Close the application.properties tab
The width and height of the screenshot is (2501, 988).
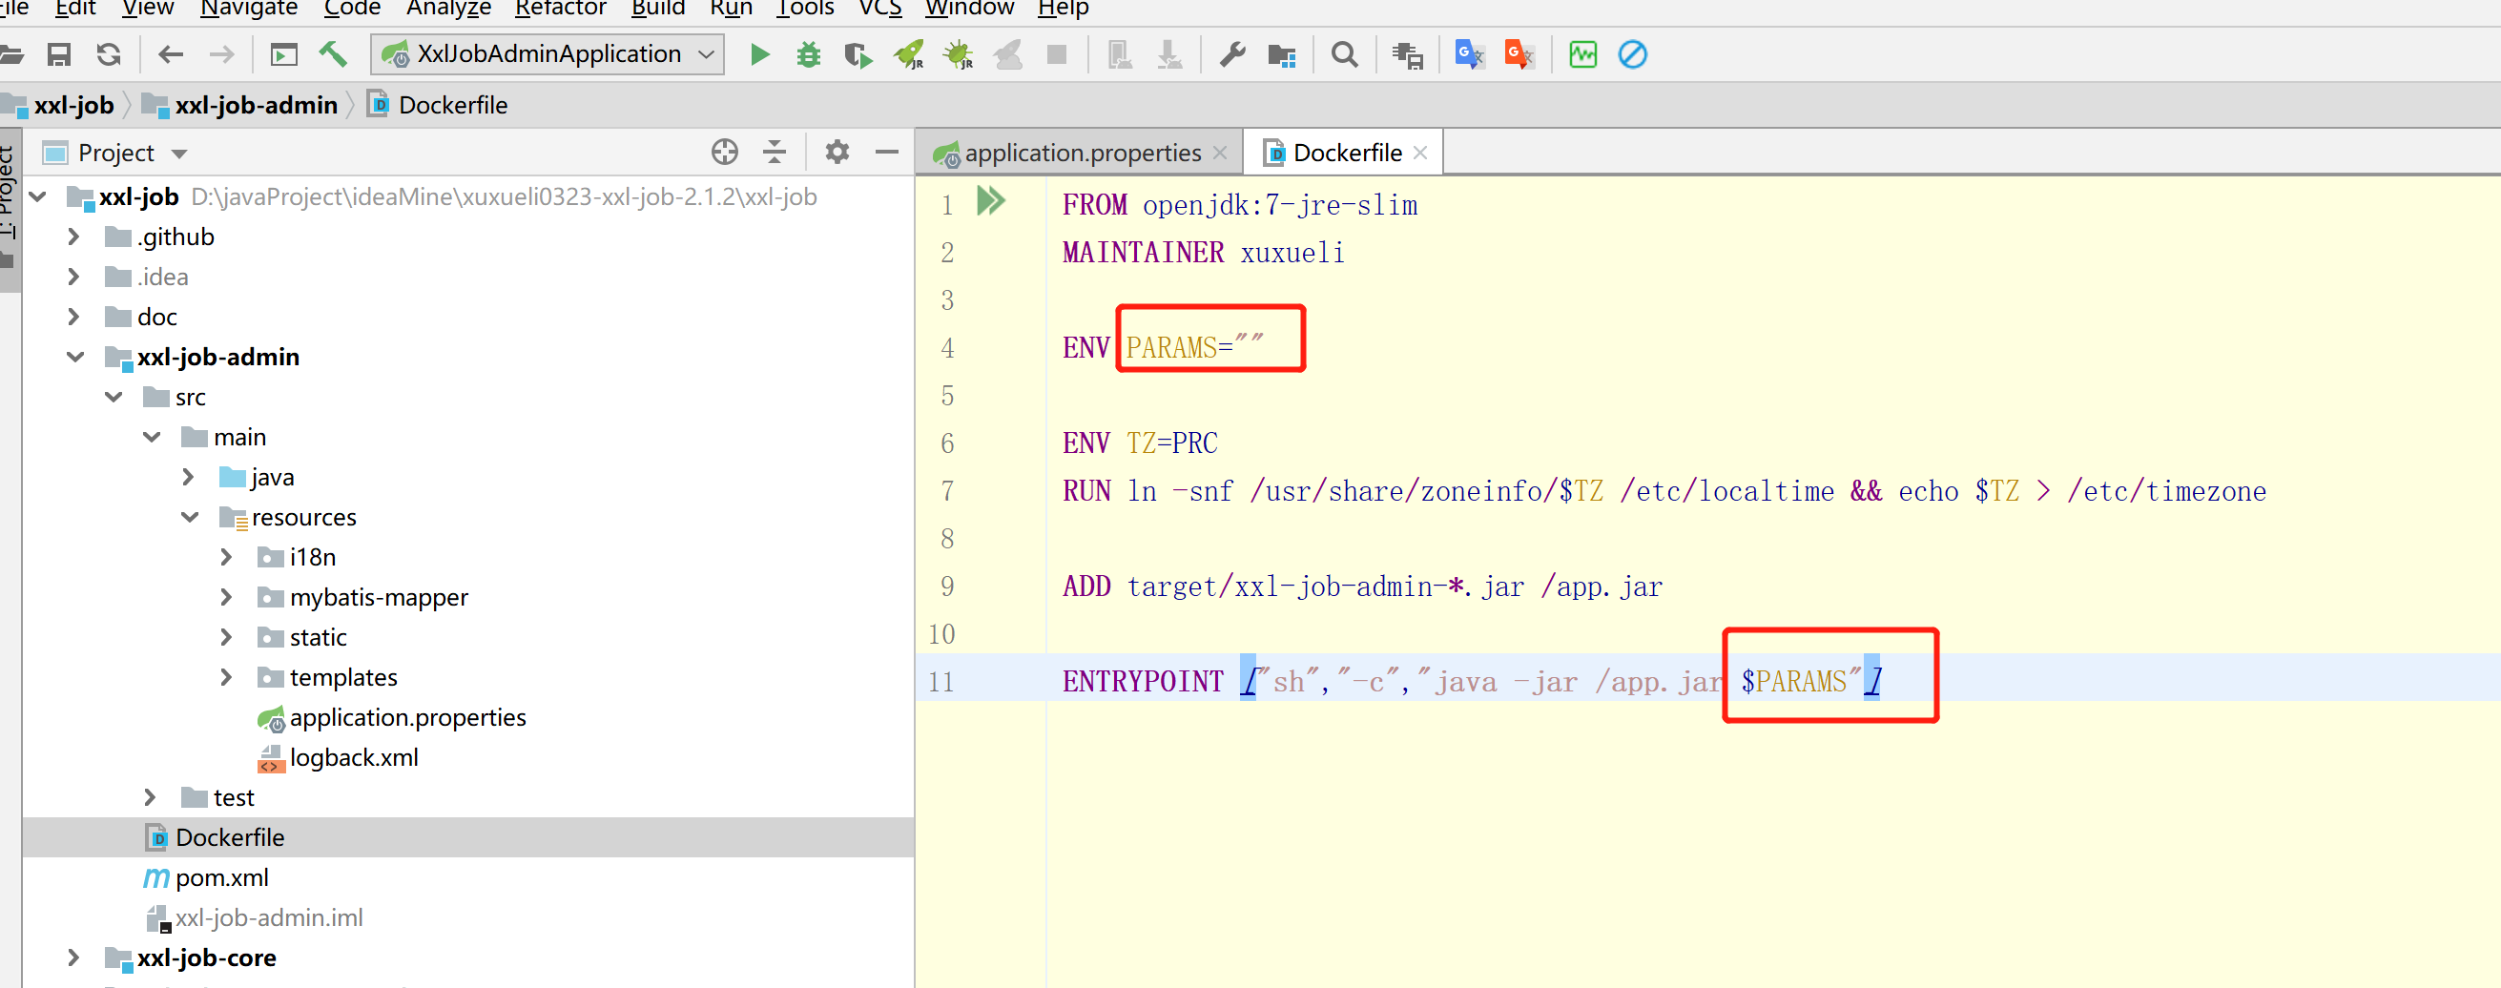coord(1220,154)
